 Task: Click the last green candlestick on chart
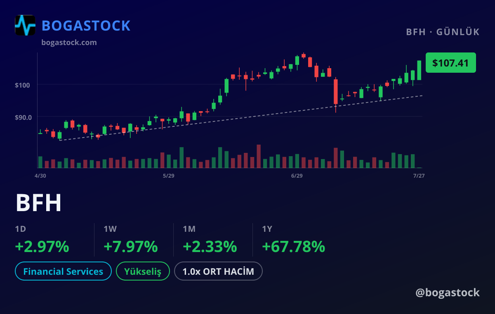pos(419,70)
